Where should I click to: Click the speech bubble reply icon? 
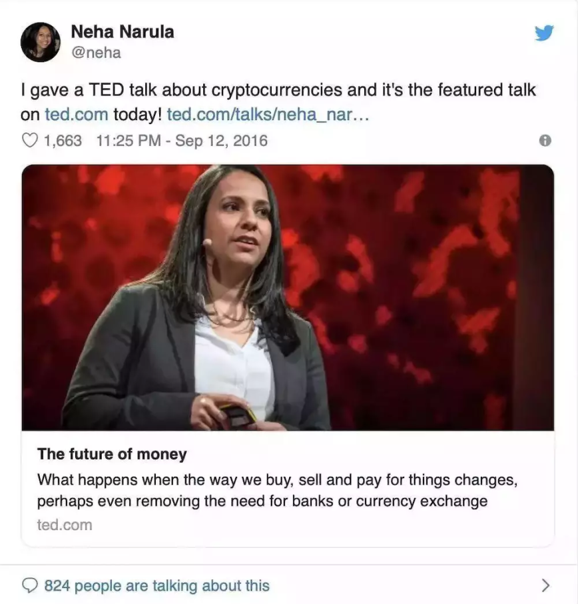point(29,585)
